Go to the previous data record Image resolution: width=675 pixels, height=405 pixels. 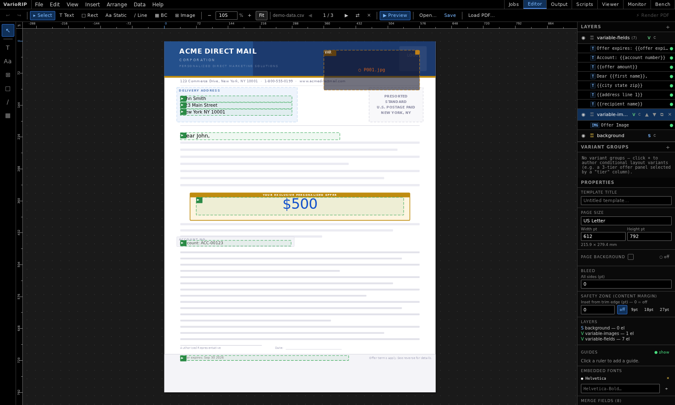pyautogui.click(x=310, y=16)
